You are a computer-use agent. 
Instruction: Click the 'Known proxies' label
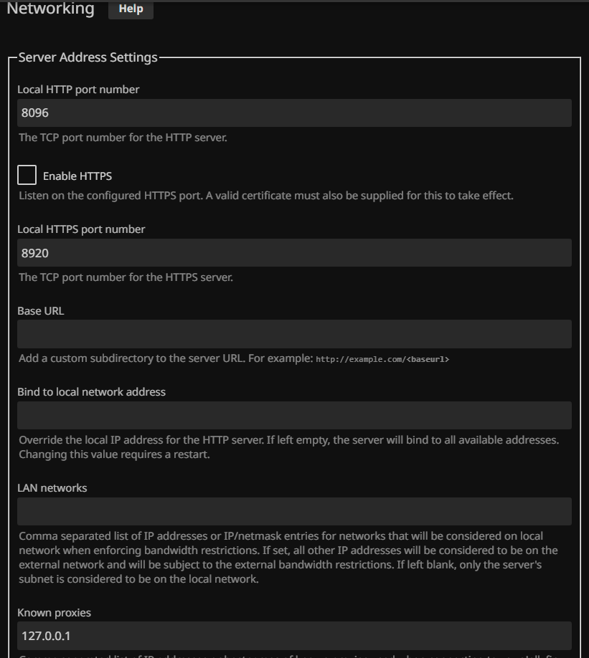(x=55, y=613)
